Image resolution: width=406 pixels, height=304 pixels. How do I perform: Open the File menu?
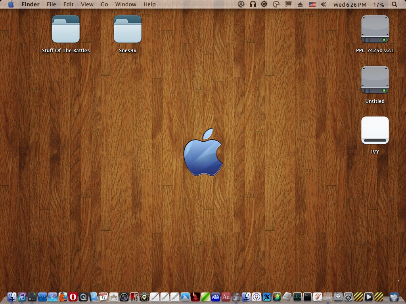(x=51, y=4)
